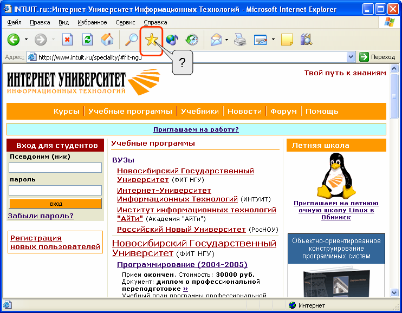
Task: Follow the Забыли пароль? link
Action: [x=41, y=216]
